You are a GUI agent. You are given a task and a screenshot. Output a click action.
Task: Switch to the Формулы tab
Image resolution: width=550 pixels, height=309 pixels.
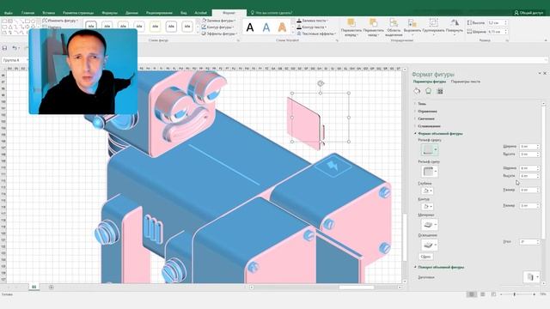(x=110, y=13)
